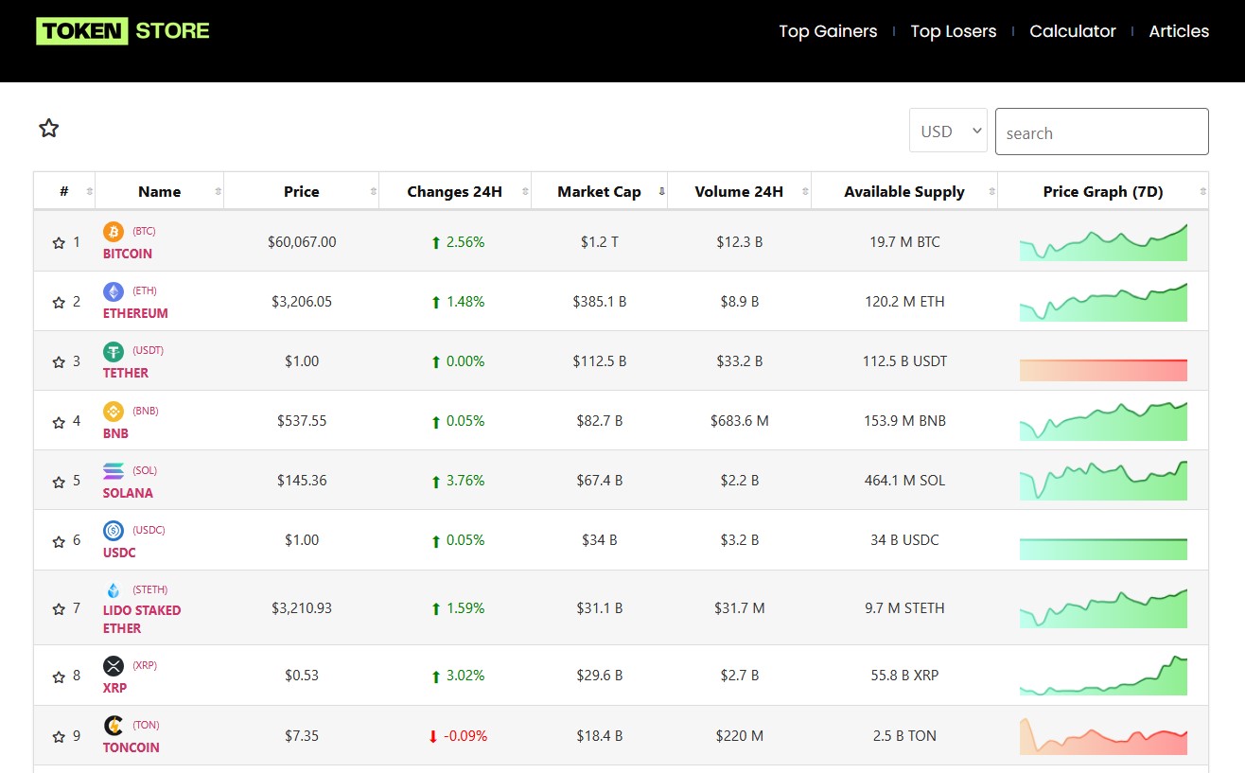
Task: Sort table by # rank column
Action: (x=64, y=191)
